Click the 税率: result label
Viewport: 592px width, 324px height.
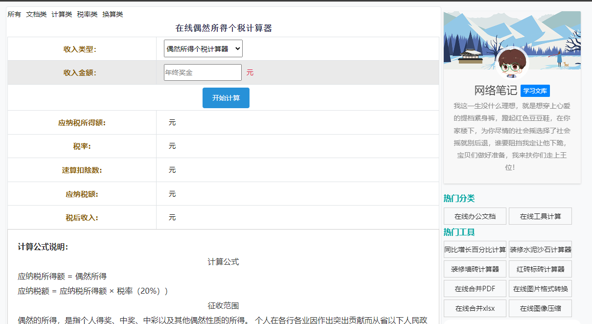click(82, 146)
